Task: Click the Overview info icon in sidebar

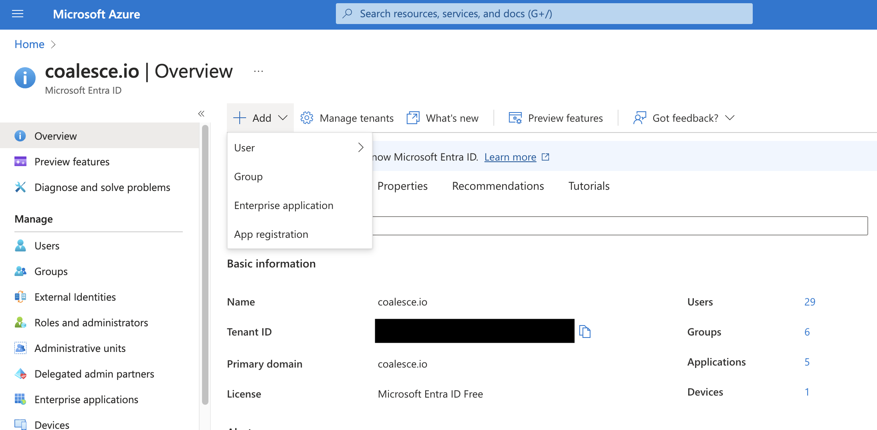Action: (20, 136)
